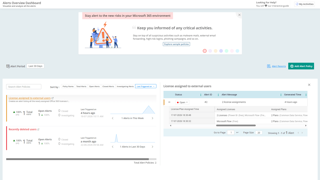Sort policies by Investigating Alerts
The height and width of the screenshot is (180, 320).
[x=125, y=86]
